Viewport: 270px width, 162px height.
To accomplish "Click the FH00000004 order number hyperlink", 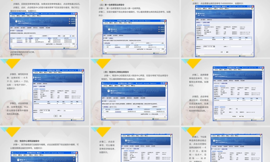I will tap(117, 47).
